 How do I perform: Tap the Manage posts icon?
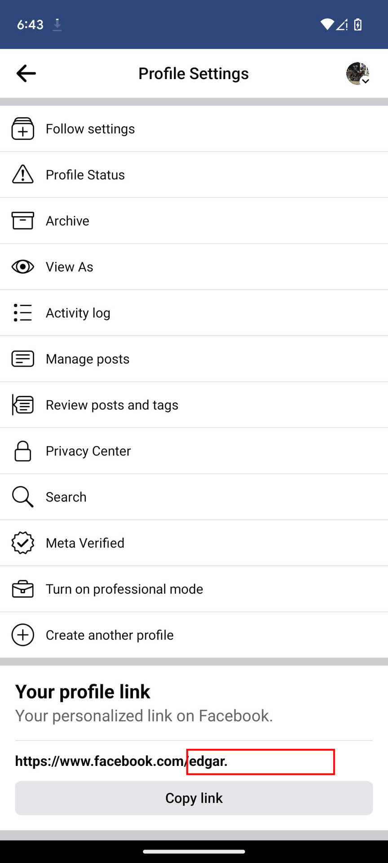point(22,359)
